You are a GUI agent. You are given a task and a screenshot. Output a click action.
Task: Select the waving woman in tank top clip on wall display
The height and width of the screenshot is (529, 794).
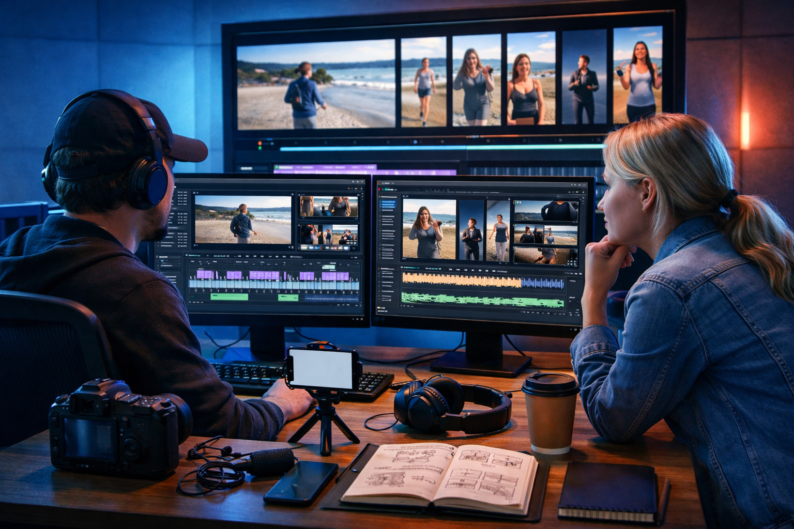tap(638, 74)
